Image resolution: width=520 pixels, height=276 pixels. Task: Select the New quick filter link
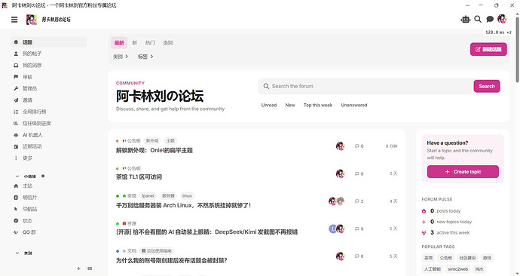[x=290, y=105]
